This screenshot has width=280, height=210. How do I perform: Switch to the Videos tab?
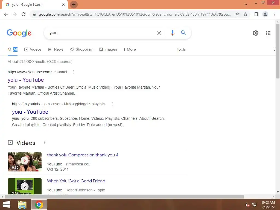[33, 49]
